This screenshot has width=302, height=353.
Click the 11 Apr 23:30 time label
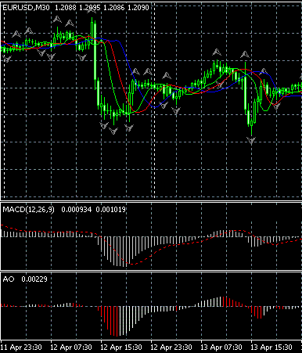click(x=21, y=348)
